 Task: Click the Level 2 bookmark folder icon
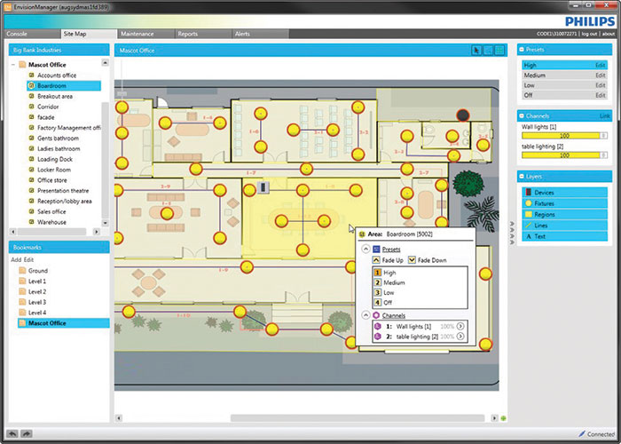point(22,291)
